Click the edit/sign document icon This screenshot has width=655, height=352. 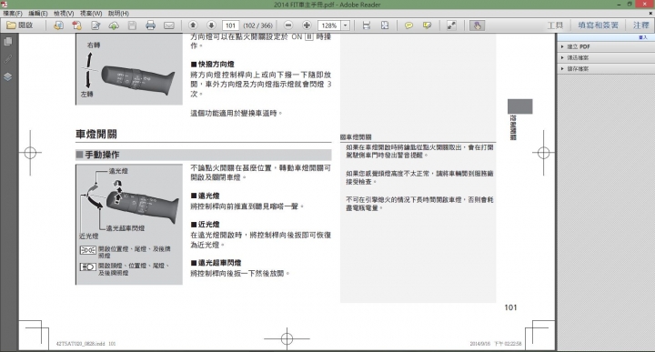[96, 25]
